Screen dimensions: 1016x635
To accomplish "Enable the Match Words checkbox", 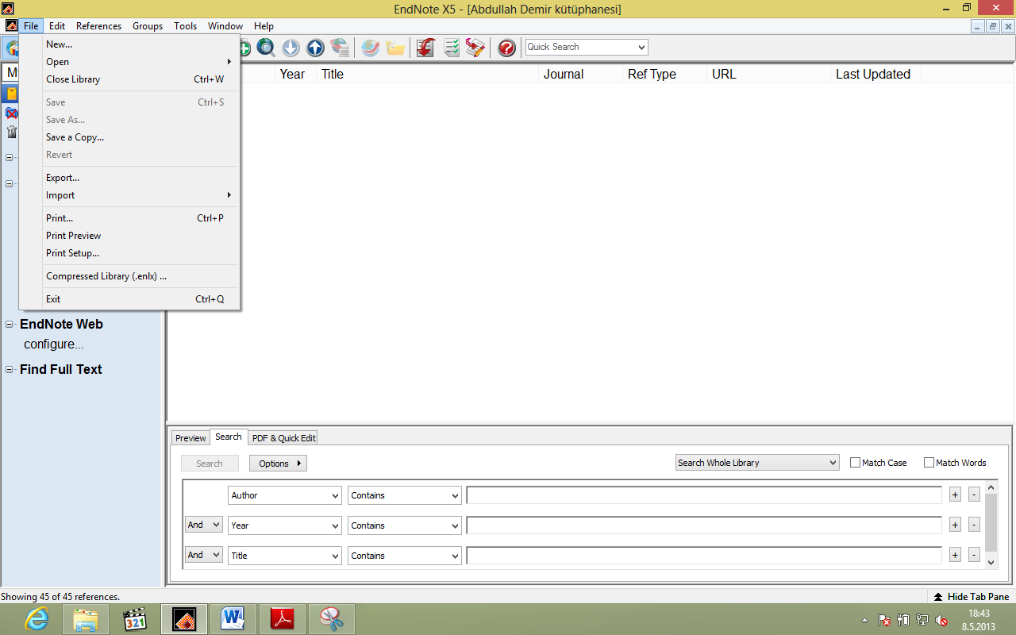I will tap(929, 463).
